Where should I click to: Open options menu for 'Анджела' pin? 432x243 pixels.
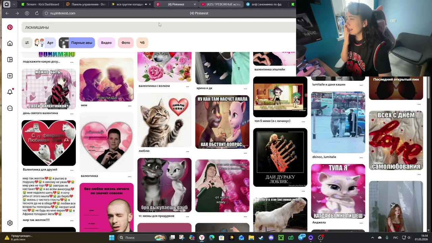361,223
